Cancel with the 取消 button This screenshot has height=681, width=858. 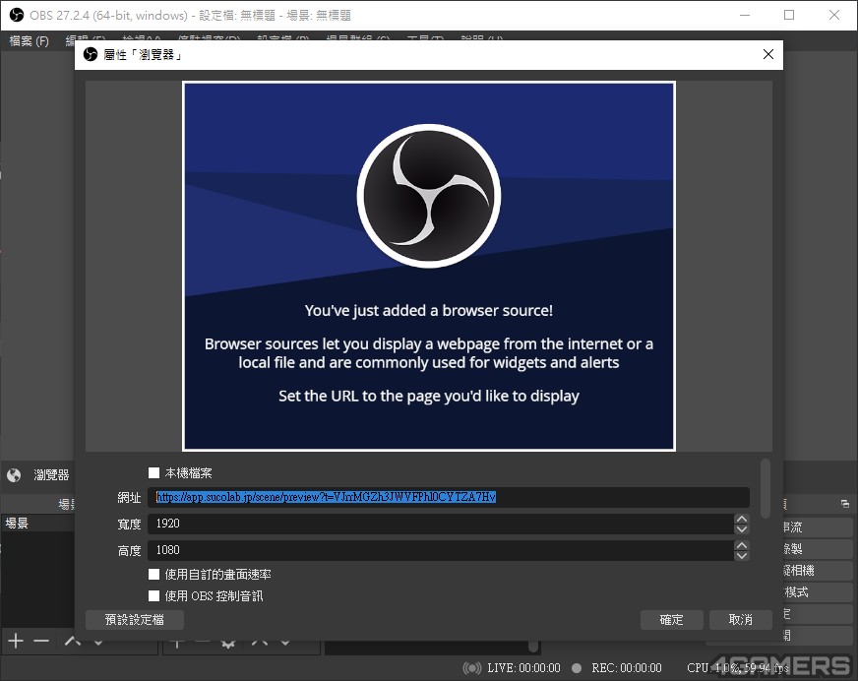[740, 620]
